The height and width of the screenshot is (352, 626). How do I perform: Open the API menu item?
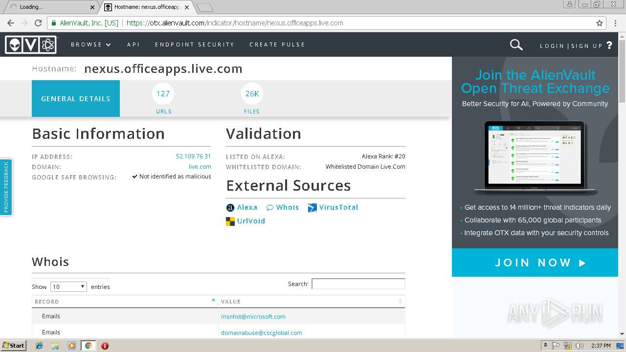(x=134, y=44)
